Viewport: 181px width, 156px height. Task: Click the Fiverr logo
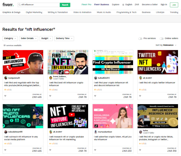[8, 5]
